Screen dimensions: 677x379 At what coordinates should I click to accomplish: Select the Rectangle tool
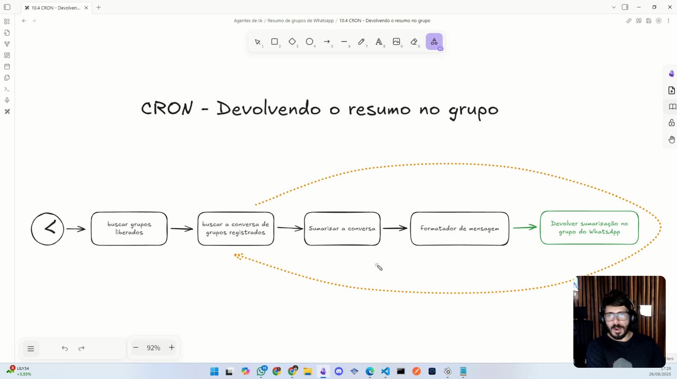[275, 42]
